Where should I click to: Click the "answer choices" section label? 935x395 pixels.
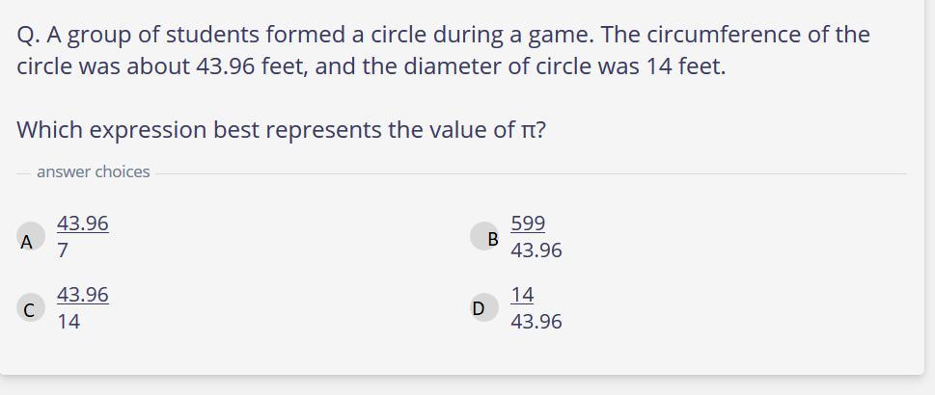point(94,171)
